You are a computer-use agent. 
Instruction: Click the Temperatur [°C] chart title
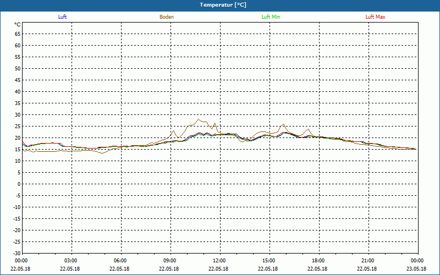click(223, 5)
